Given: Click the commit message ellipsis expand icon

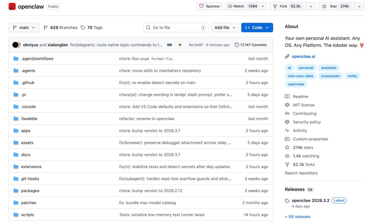Looking at the screenshot, I should tap(170, 45).
